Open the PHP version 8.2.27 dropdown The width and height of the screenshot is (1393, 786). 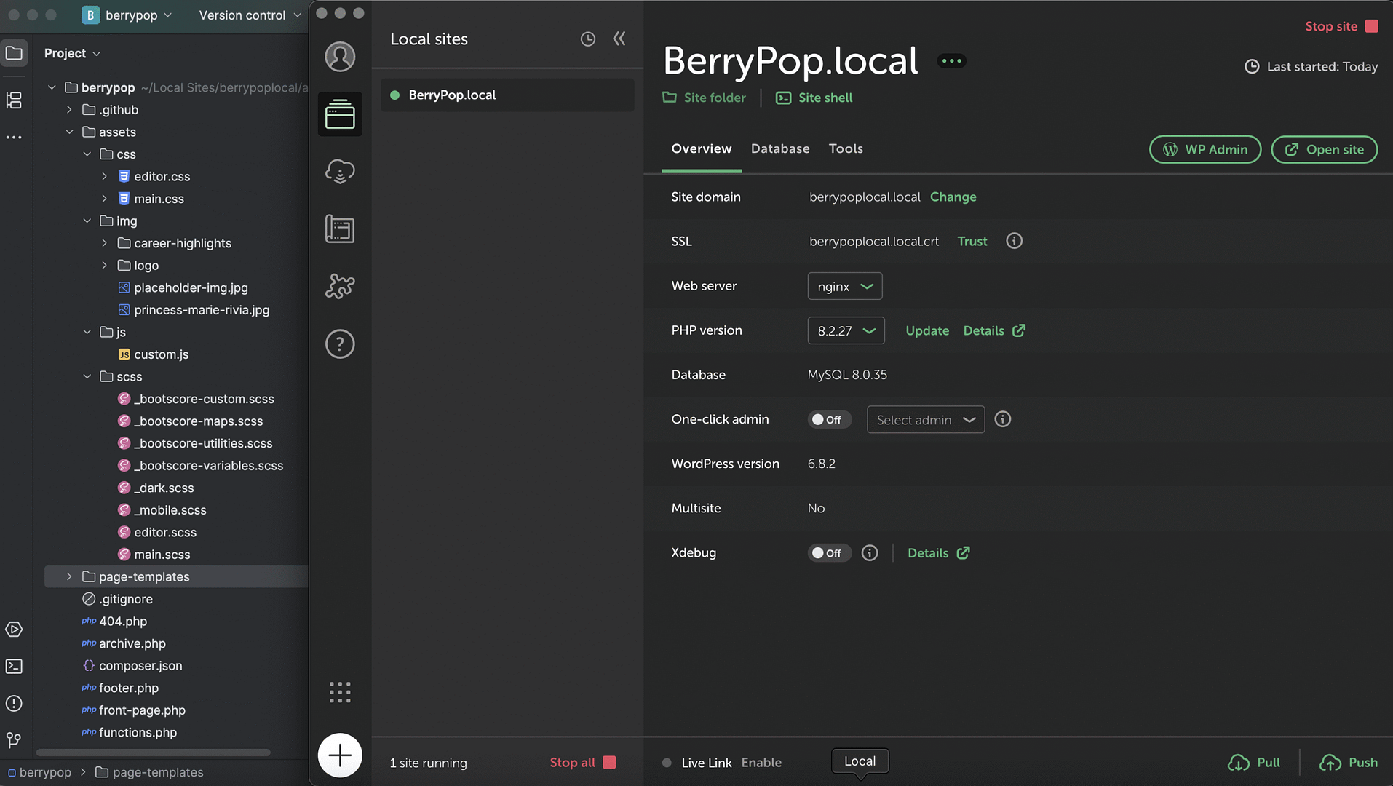pyautogui.click(x=846, y=330)
